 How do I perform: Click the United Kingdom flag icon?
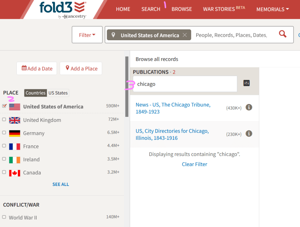coord(15,120)
